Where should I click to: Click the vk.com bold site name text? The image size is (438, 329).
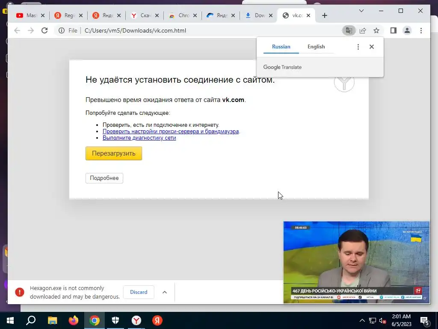click(x=233, y=100)
